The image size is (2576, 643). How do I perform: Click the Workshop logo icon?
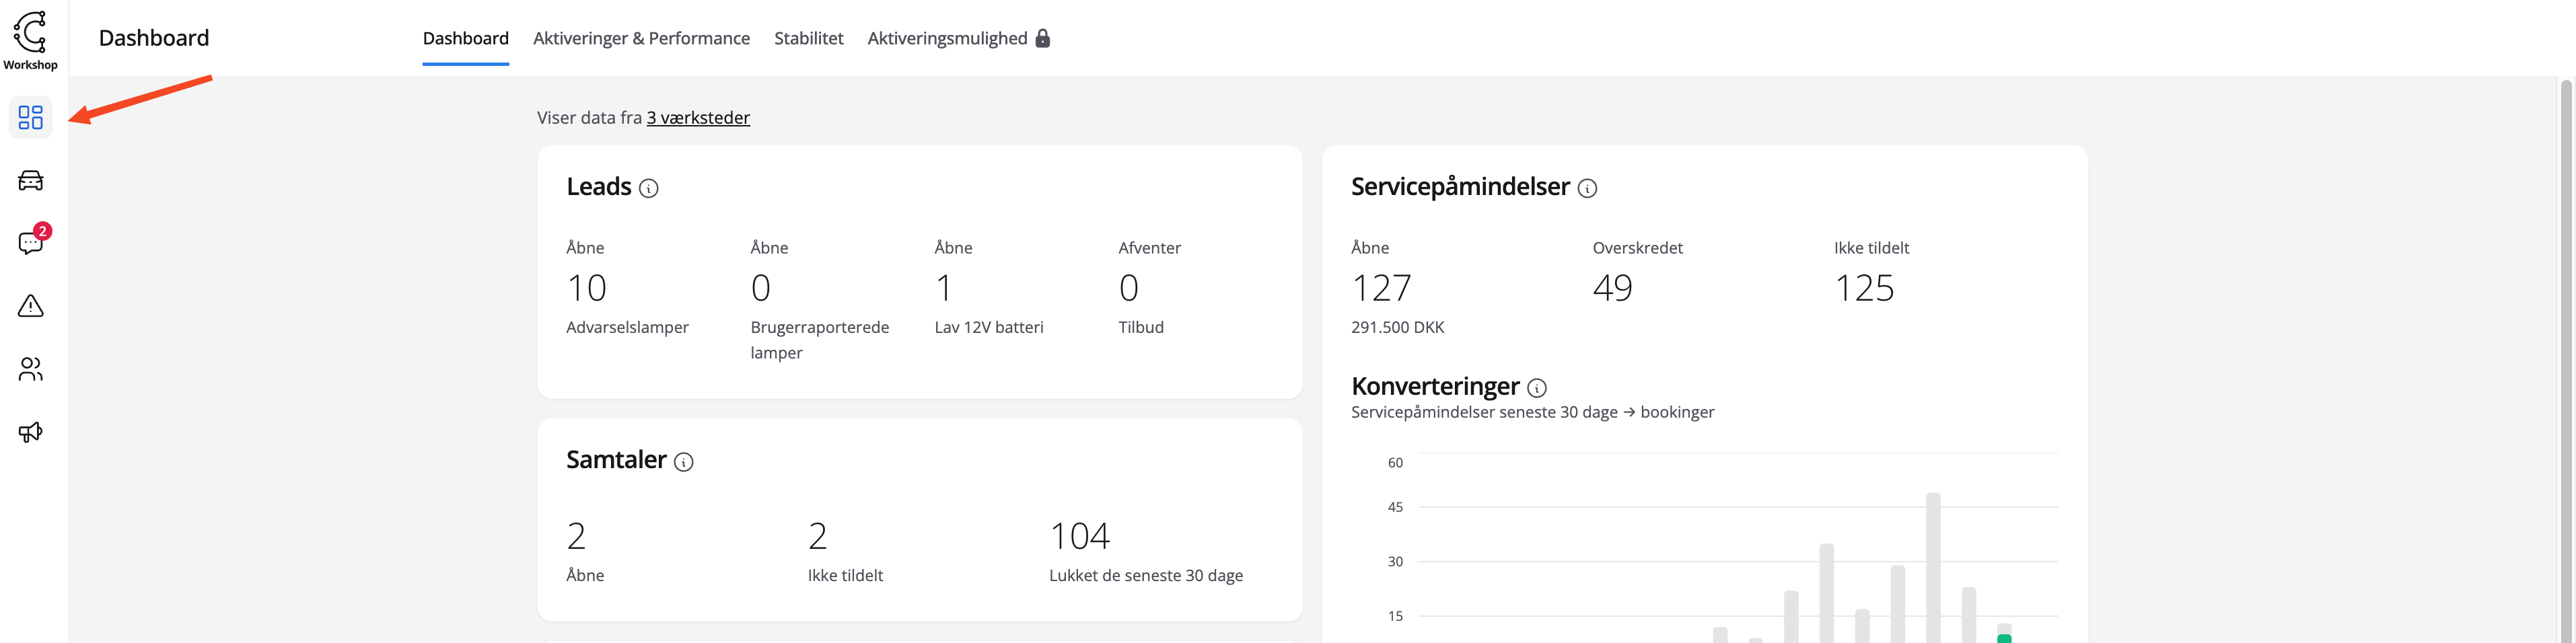[30, 32]
